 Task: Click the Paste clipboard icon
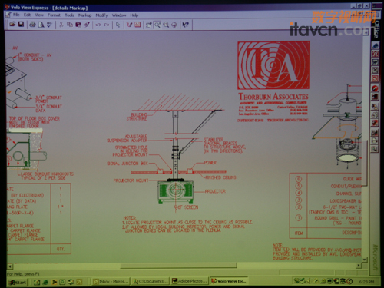pyautogui.click(x=78, y=25)
